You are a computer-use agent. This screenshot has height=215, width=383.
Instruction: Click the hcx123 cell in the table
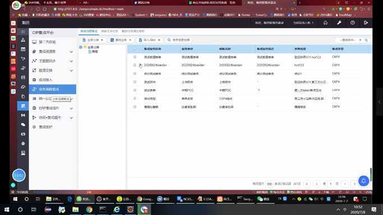click(299, 65)
